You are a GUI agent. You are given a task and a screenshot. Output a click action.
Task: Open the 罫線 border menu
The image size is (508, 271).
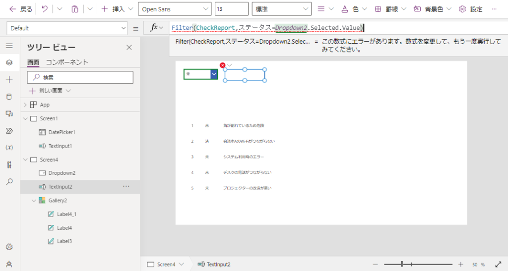pos(390,9)
